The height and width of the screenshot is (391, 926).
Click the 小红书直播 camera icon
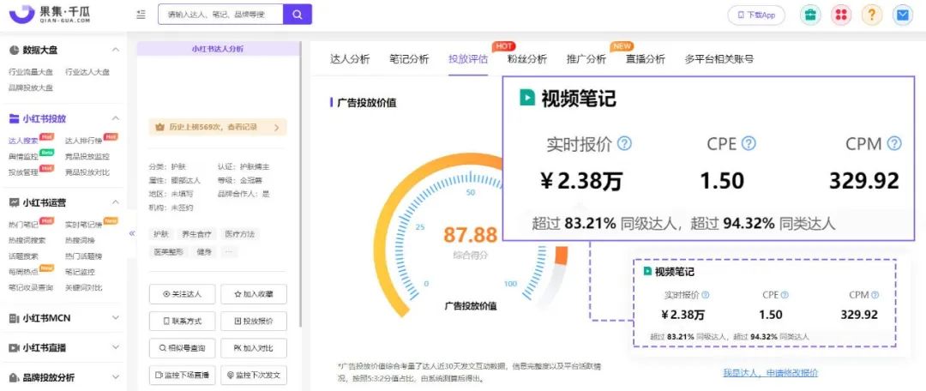click(14, 348)
